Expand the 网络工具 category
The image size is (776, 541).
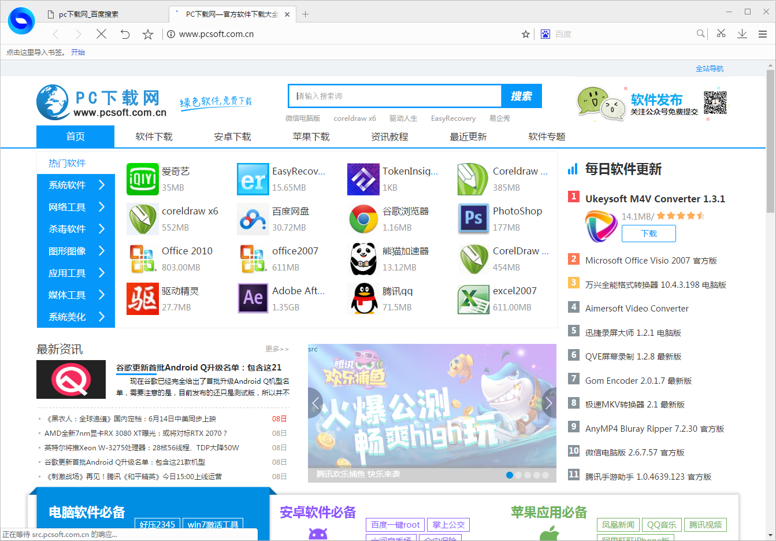pos(76,207)
